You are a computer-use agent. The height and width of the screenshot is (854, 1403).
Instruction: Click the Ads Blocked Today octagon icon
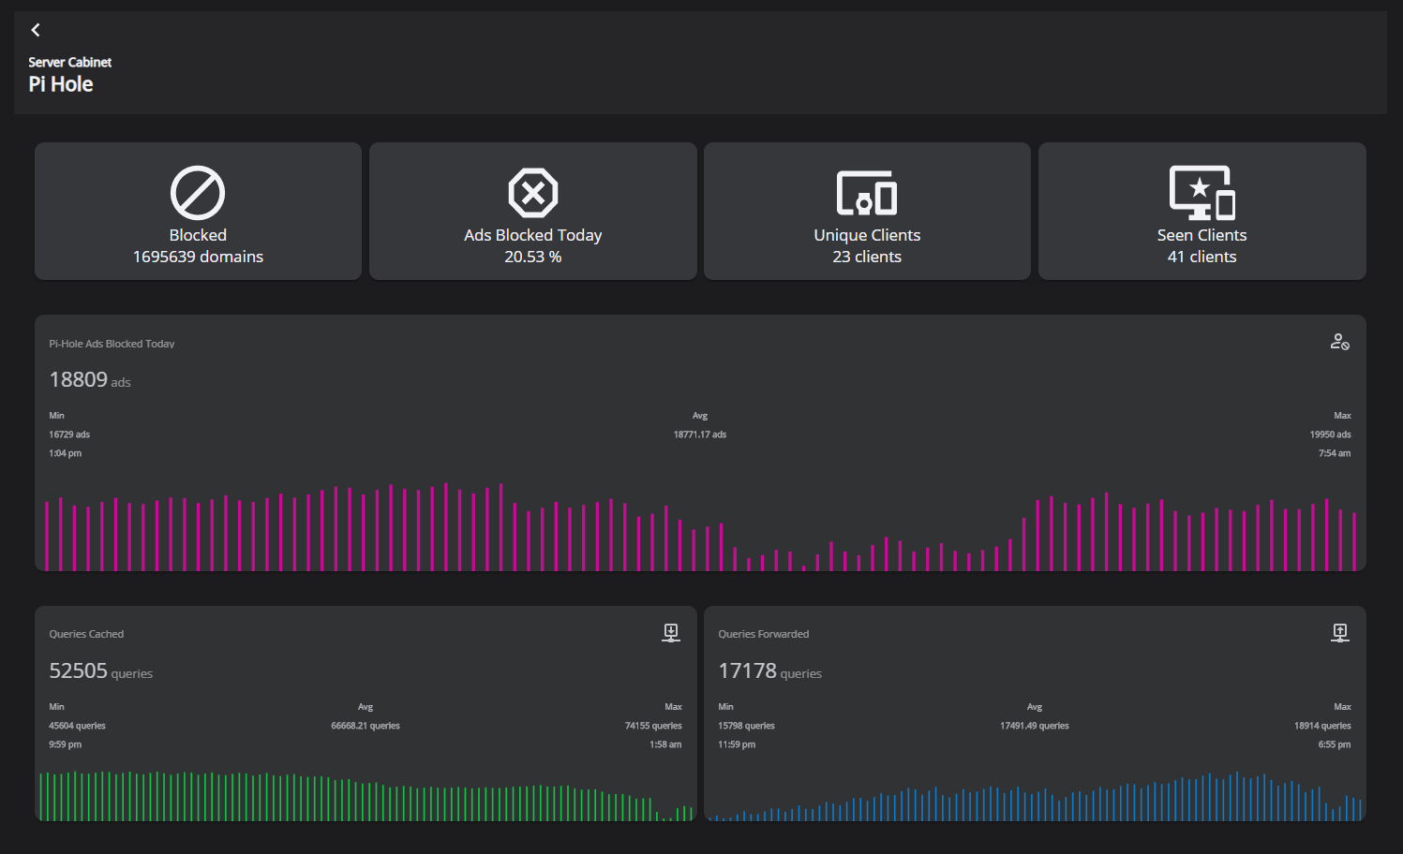click(x=533, y=193)
